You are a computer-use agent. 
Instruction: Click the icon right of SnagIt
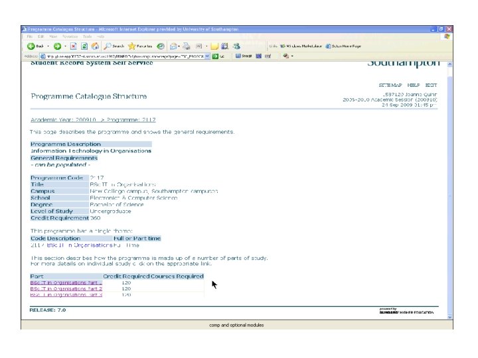click(x=258, y=56)
